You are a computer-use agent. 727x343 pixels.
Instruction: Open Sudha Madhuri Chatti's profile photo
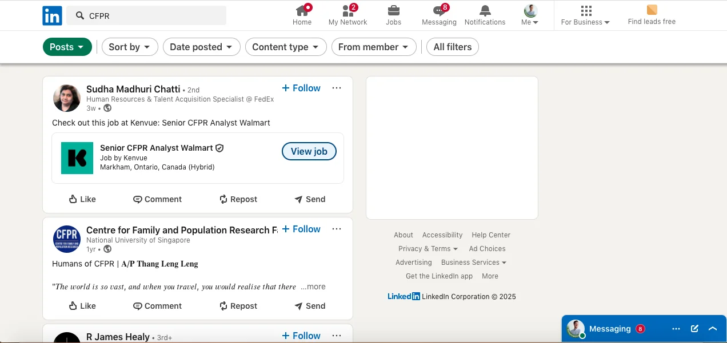[x=67, y=98]
